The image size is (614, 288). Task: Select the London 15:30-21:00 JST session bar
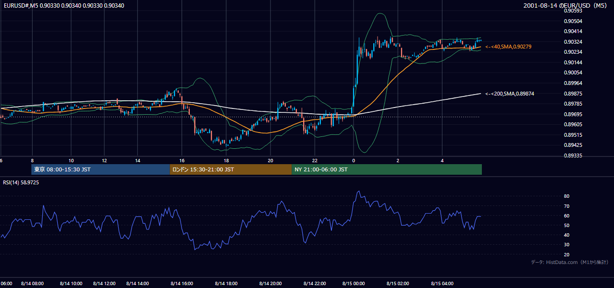click(231, 169)
